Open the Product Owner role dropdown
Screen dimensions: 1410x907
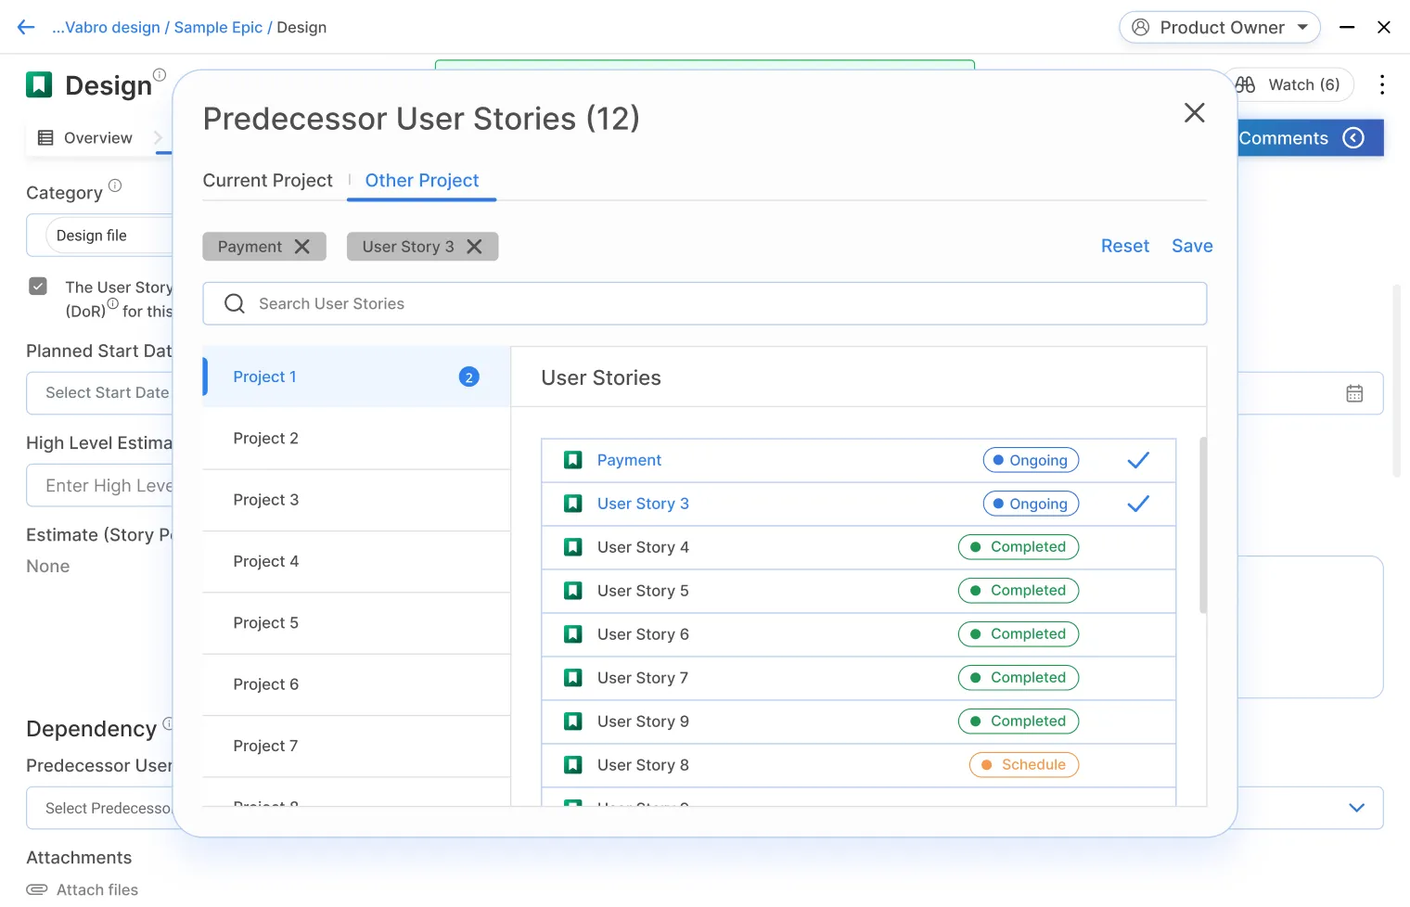tap(1219, 28)
